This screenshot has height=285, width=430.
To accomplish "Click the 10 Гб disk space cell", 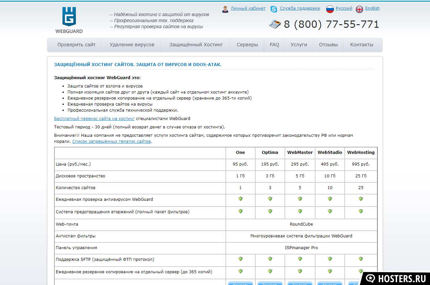I will 330,176.
